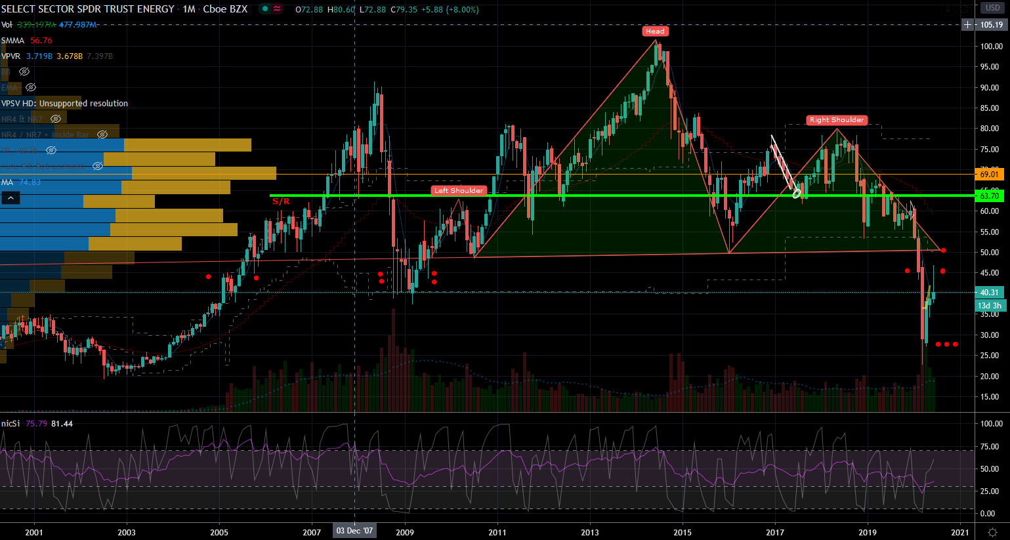The width and height of the screenshot is (1010, 540).
Task: Click the 100.00 price scale value
Action: point(992,47)
